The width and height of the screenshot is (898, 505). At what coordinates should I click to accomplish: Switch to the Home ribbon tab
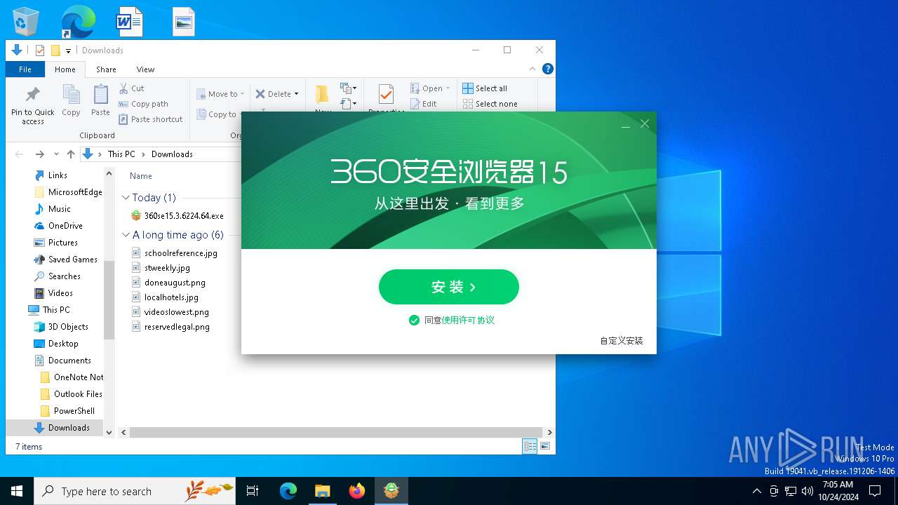65,69
